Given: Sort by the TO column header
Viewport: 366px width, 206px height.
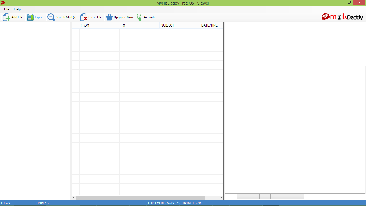Looking at the screenshot, I should (x=140, y=25).
